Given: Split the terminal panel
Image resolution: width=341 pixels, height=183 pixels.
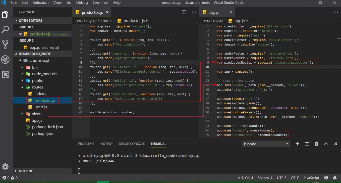Looking at the screenshot, I should point(307,144).
